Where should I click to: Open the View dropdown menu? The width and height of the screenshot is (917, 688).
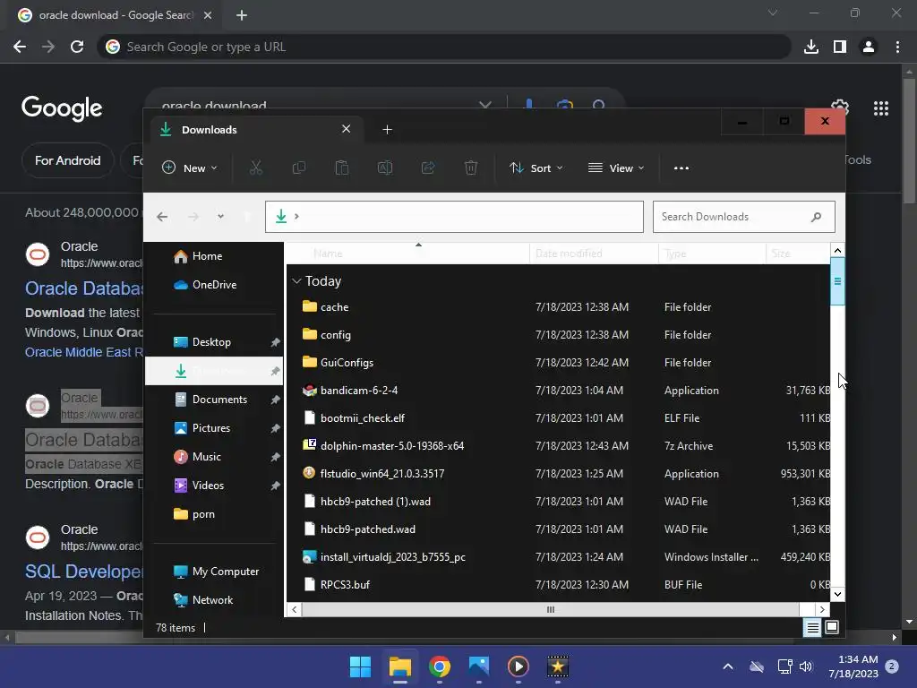[x=616, y=168]
